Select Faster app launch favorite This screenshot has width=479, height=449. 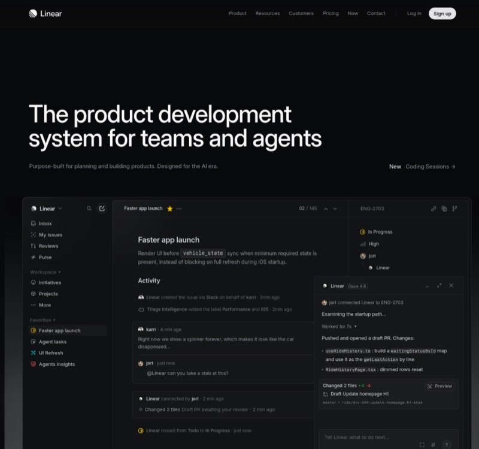[x=68, y=330]
